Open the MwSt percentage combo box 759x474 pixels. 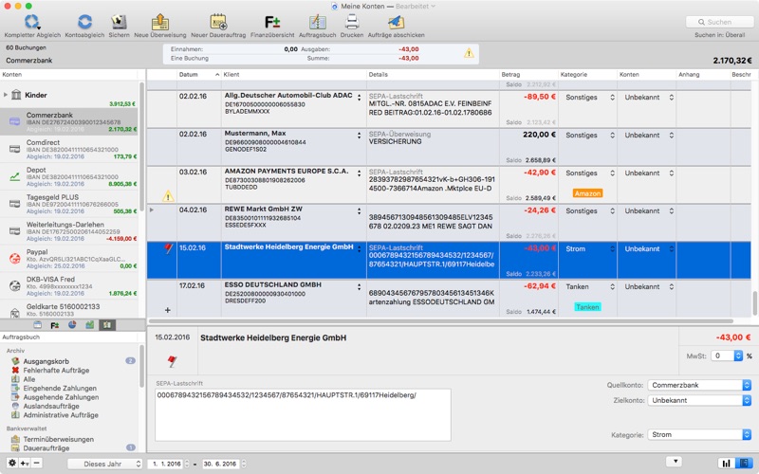(x=727, y=355)
